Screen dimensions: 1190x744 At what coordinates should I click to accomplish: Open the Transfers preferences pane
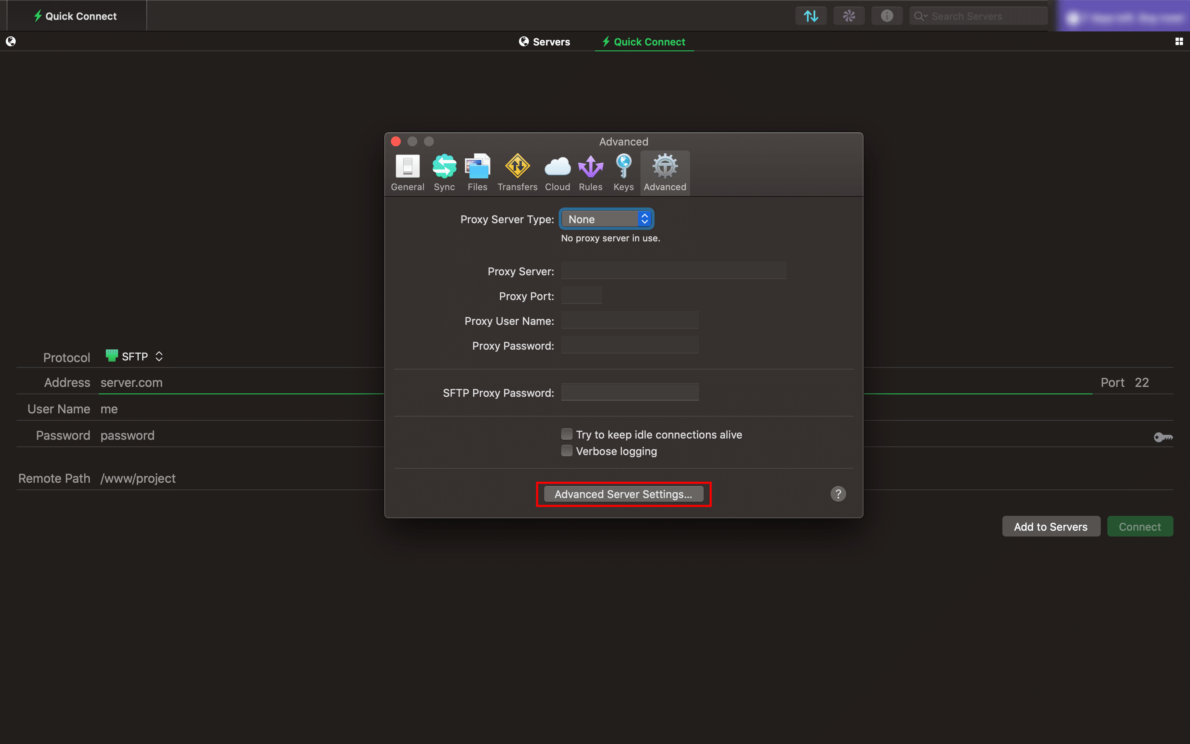point(517,173)
